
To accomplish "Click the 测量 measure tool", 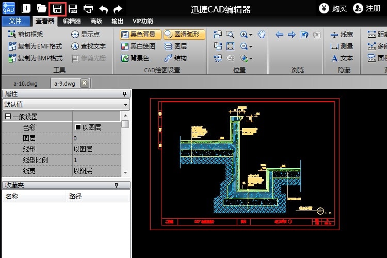I will 342,46.
